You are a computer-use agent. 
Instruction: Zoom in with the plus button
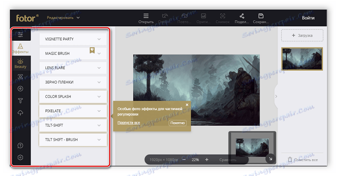[x=207, y=160]
